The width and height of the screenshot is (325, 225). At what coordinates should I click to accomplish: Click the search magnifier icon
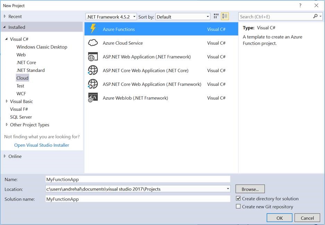tap(315, 16)
